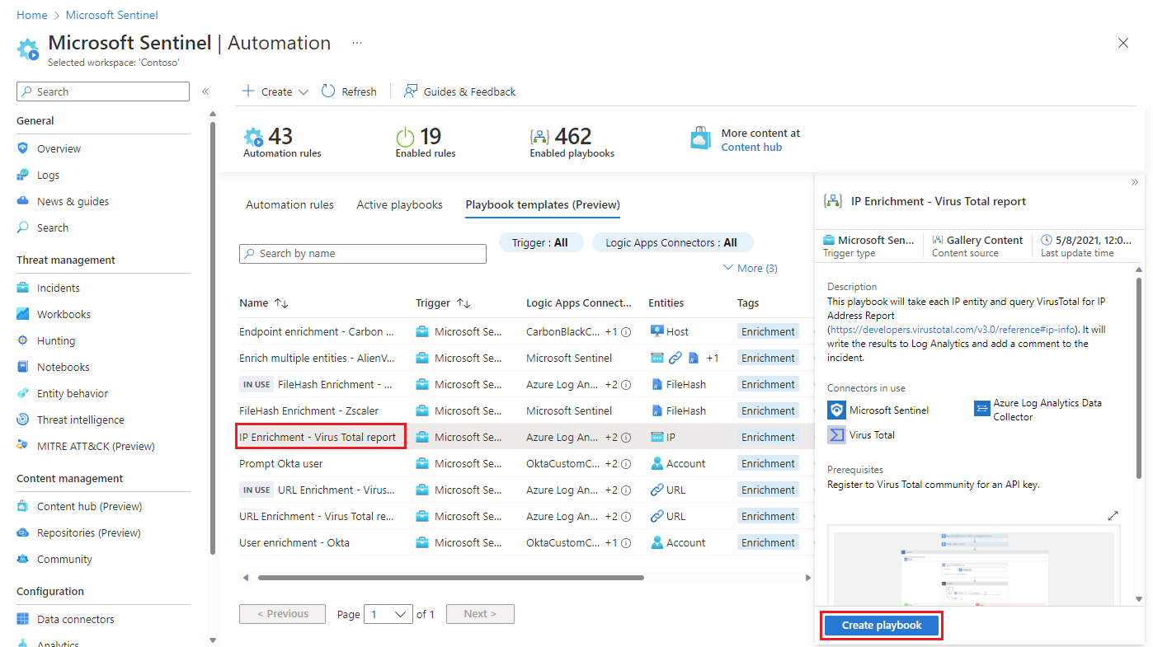Switch to the Active playbooks tab
Screen dimensions: 1153x647
pos(399,204)
